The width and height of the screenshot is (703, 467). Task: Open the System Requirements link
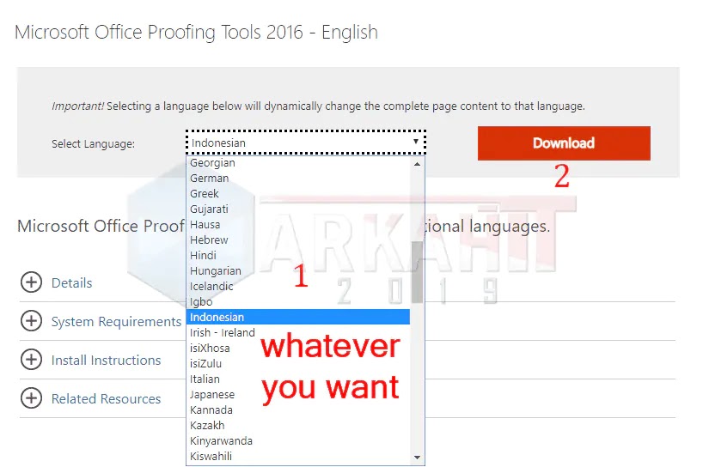[116, 321]
